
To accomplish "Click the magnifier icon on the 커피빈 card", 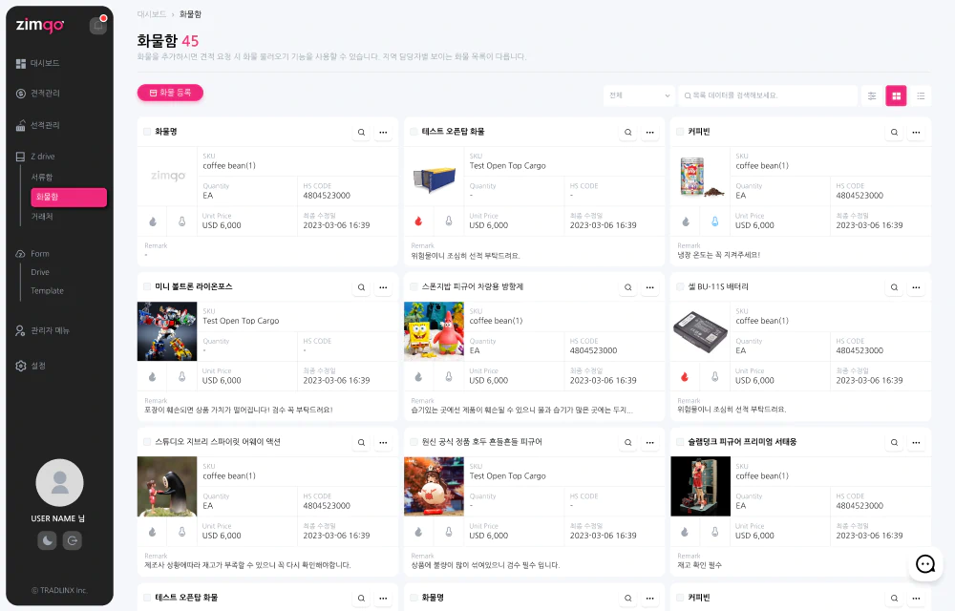I will pyautogui.click(x=894, y=132).
